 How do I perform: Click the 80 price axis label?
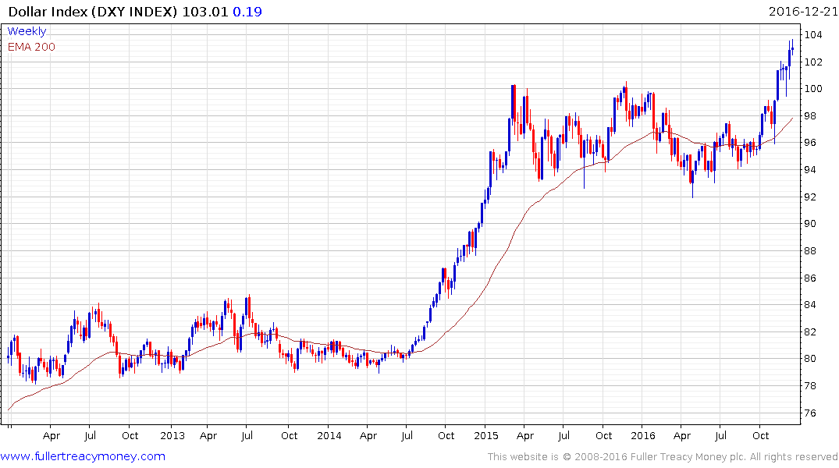(x=810, y=359)
